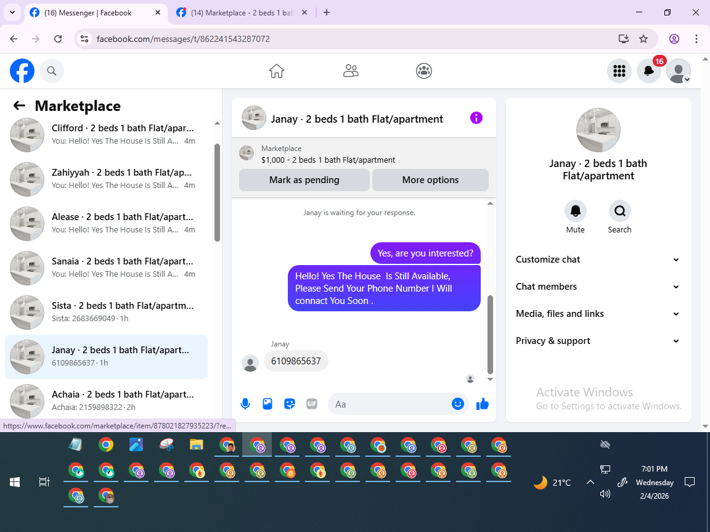Open the notifications bell showing 16
Screen dimensions: 710x532
click(648, 71)
